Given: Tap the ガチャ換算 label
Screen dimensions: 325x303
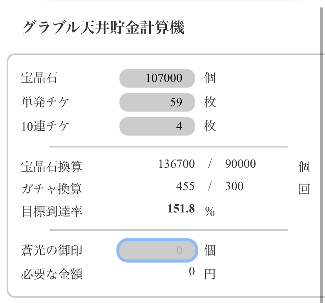Looking at the screenshot, I should [x=51, y=189].
